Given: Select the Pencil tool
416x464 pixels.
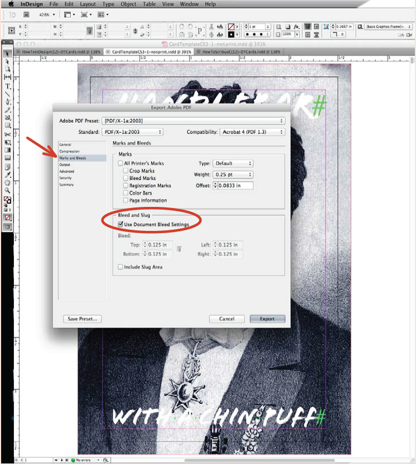Looking at the screenshot, I should (7, 110).
